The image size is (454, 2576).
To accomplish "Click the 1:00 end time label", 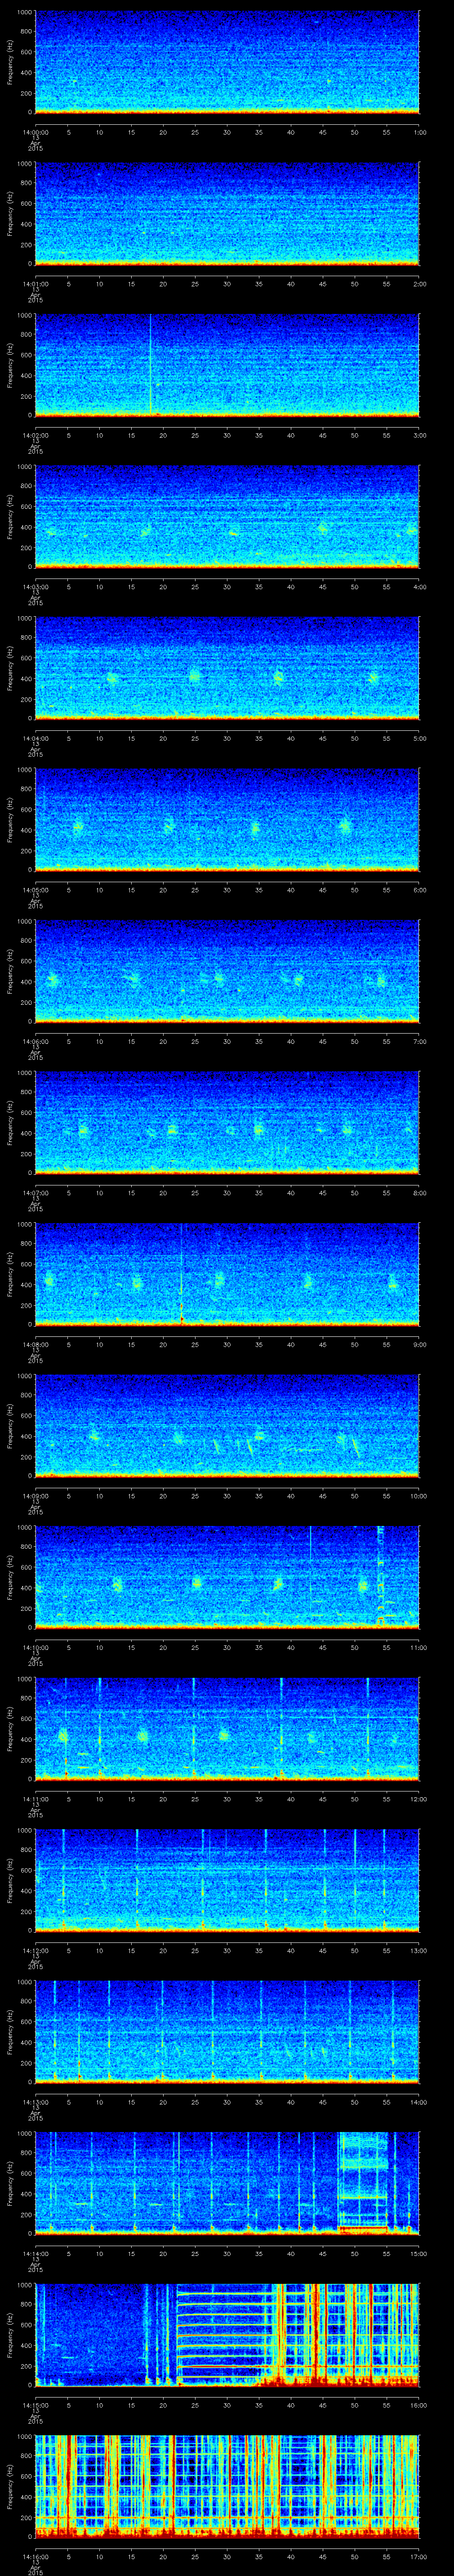I will coord(419,132).
